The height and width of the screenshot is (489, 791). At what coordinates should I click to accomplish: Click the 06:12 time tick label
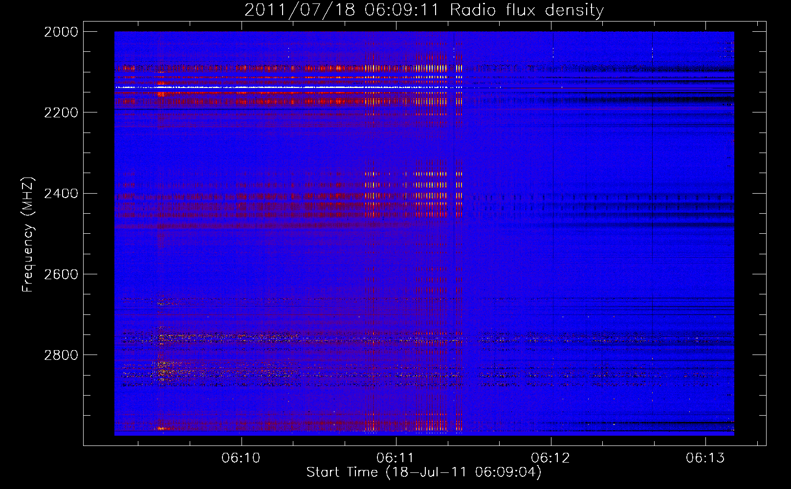[550, 458]
